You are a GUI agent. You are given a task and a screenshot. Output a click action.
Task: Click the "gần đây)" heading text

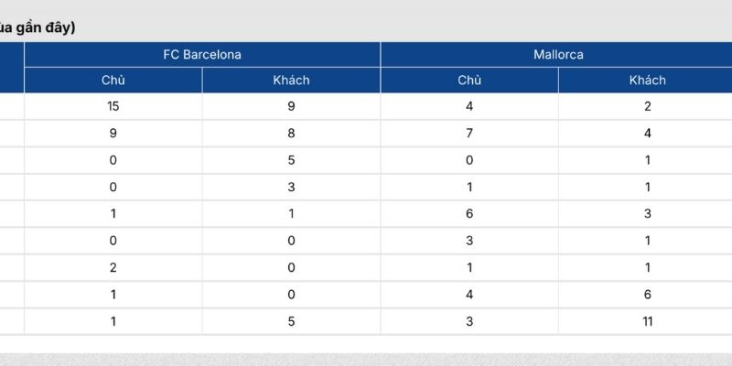(46, 27)
